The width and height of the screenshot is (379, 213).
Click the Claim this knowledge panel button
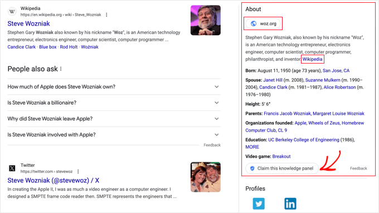coord(282,168)
